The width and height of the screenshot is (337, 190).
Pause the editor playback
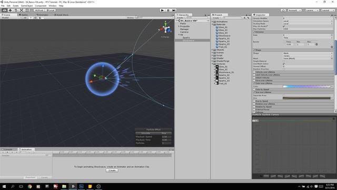coord(168,11)
